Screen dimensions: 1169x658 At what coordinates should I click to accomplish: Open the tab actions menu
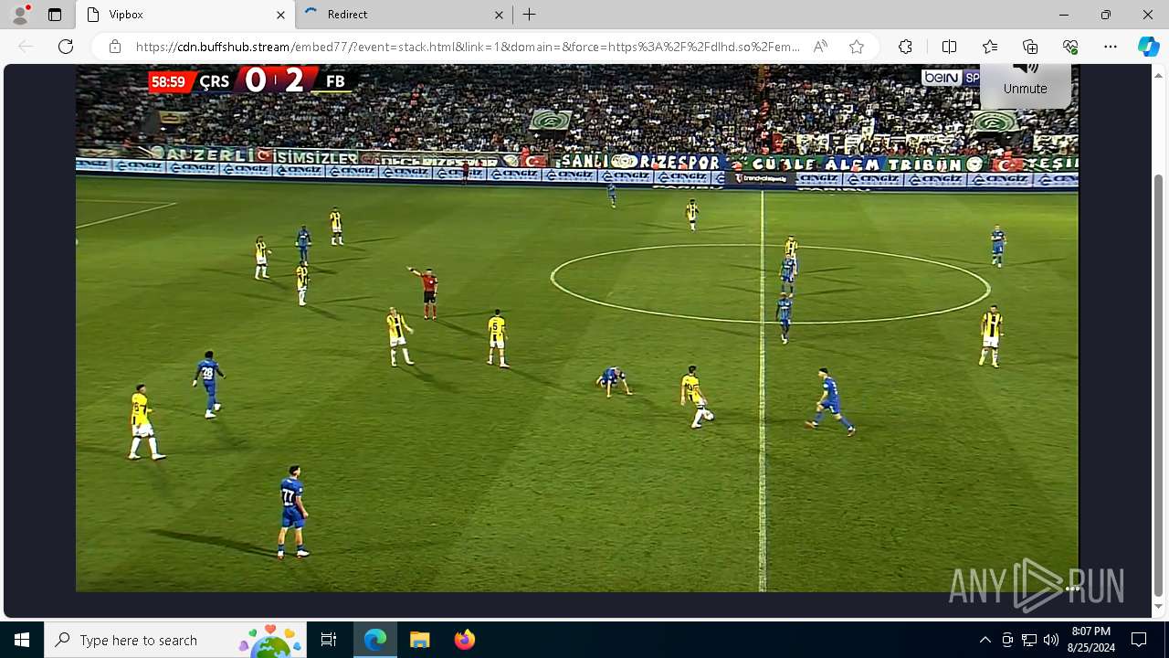pos(55,15)
